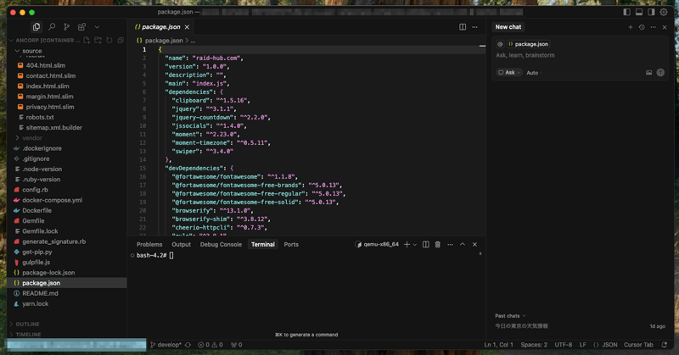Open config.rb in Explorer

[x=35, y=190]
